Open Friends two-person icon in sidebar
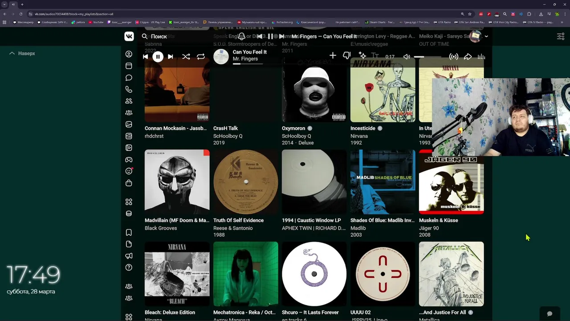Image resolution: width=570 pixels, height=321 pixels. click(129, 101)
